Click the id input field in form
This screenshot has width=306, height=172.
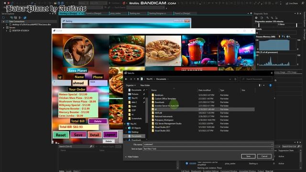(62, 83)
